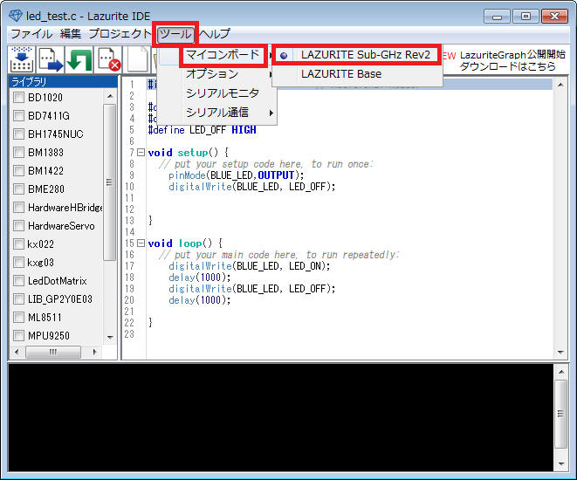Expand the オプション submenu
The image size is (577, 480).
click(217, 74)
